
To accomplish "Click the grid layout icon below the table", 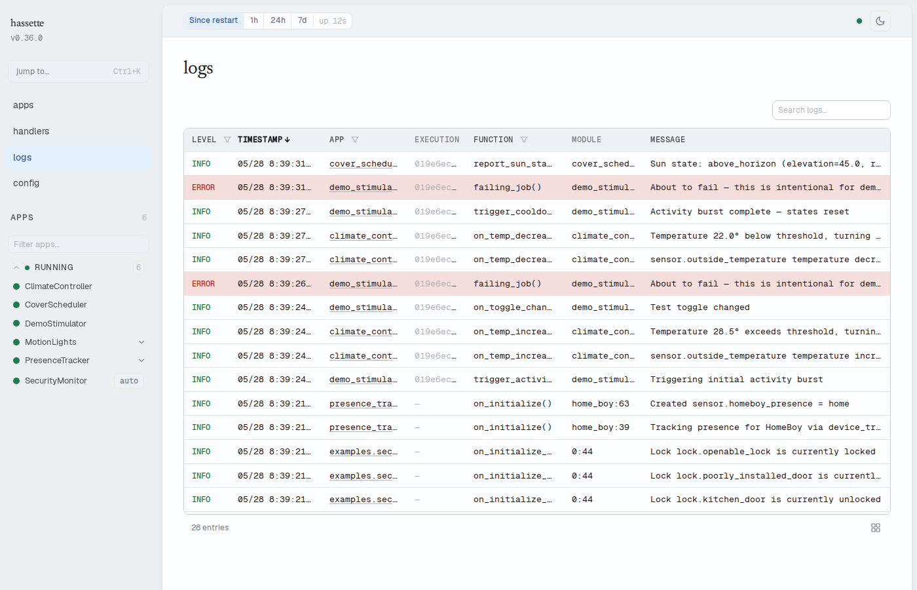I will tap(876, 528).
